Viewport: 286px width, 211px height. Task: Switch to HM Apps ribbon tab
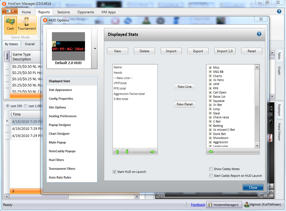coord(108,12)
